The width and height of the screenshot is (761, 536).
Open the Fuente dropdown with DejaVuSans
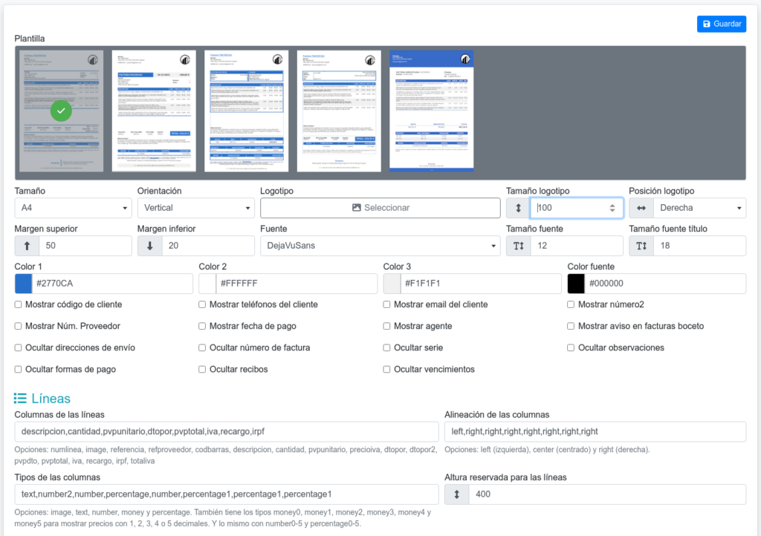(380, 246)
